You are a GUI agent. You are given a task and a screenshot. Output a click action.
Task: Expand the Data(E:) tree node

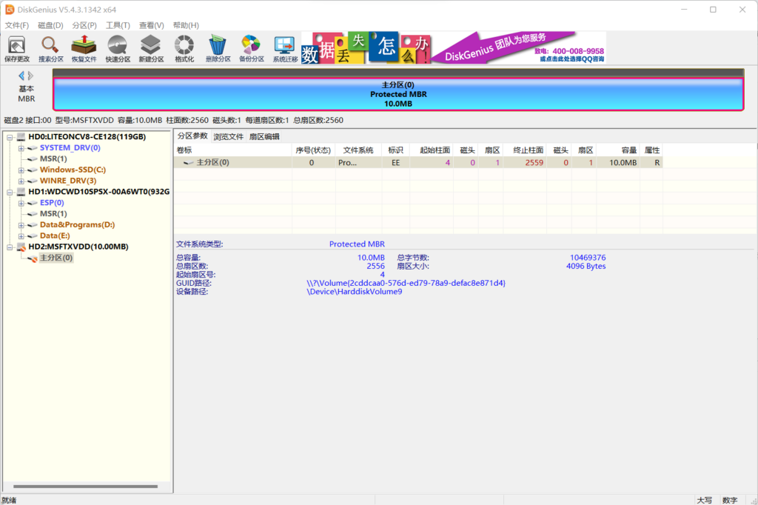(21, 236)
